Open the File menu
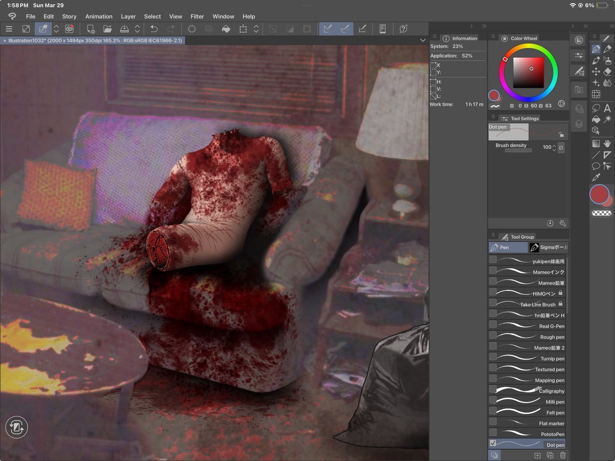 click(31, 16)
